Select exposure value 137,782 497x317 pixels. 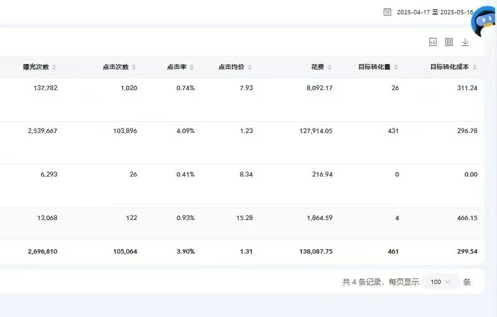coord(45,88)
